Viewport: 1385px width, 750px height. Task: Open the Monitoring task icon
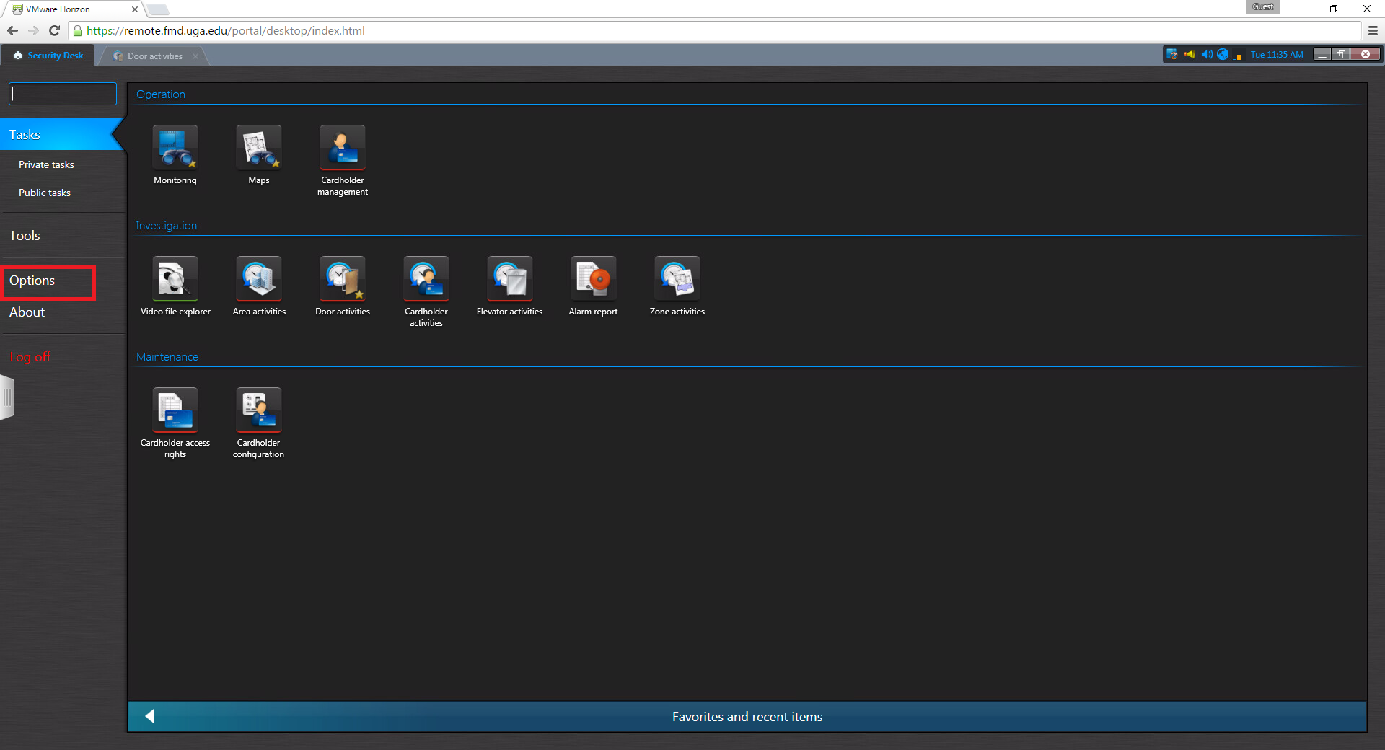pyautogui.click(x=175, y=148)
